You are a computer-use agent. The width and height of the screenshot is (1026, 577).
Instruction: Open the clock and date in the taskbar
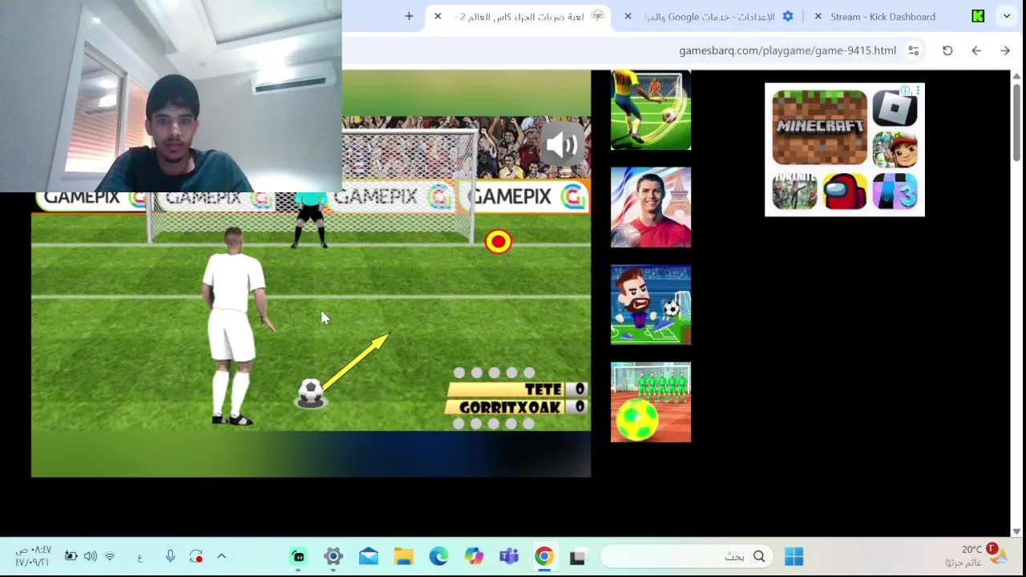[x=33, y=556]
